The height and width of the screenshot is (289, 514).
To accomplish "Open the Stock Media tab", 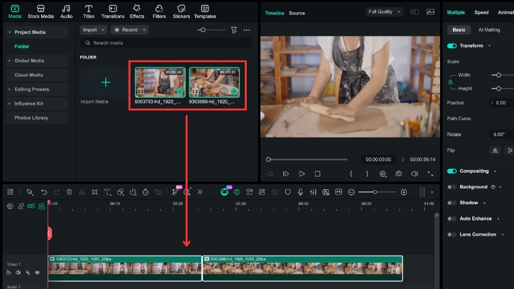I will click(x=40, y=12).
